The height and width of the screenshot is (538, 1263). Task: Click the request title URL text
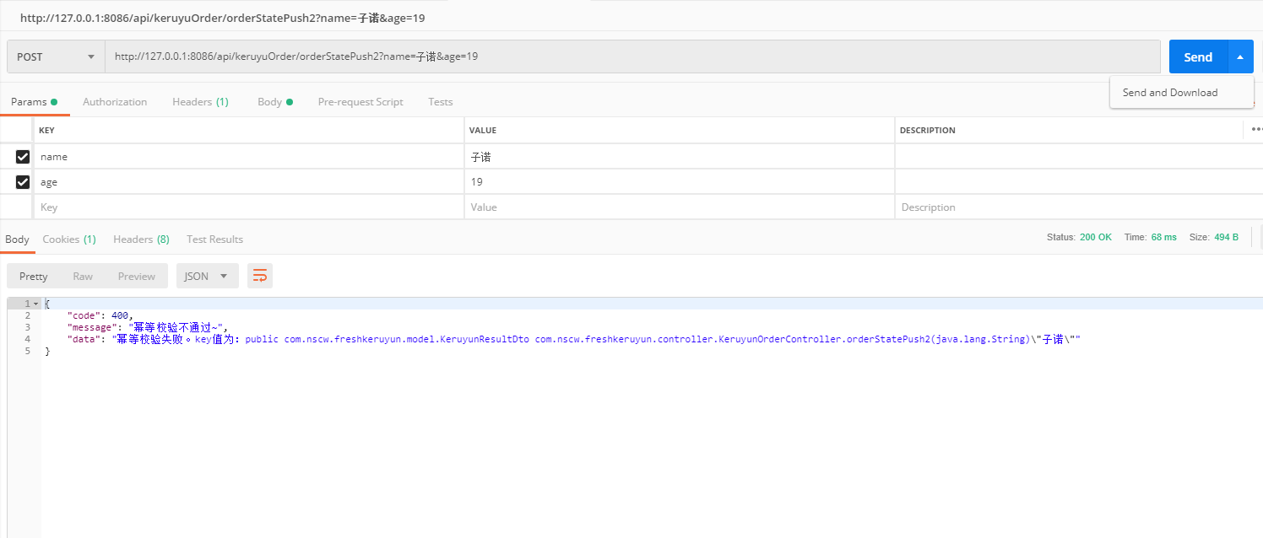[222, 18]
